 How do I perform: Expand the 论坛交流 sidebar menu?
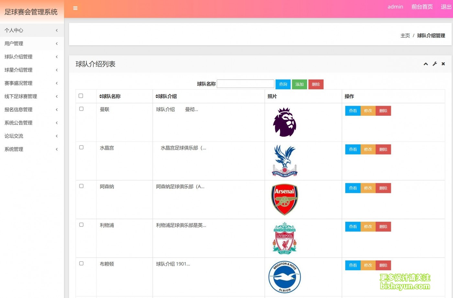(32, 136)
